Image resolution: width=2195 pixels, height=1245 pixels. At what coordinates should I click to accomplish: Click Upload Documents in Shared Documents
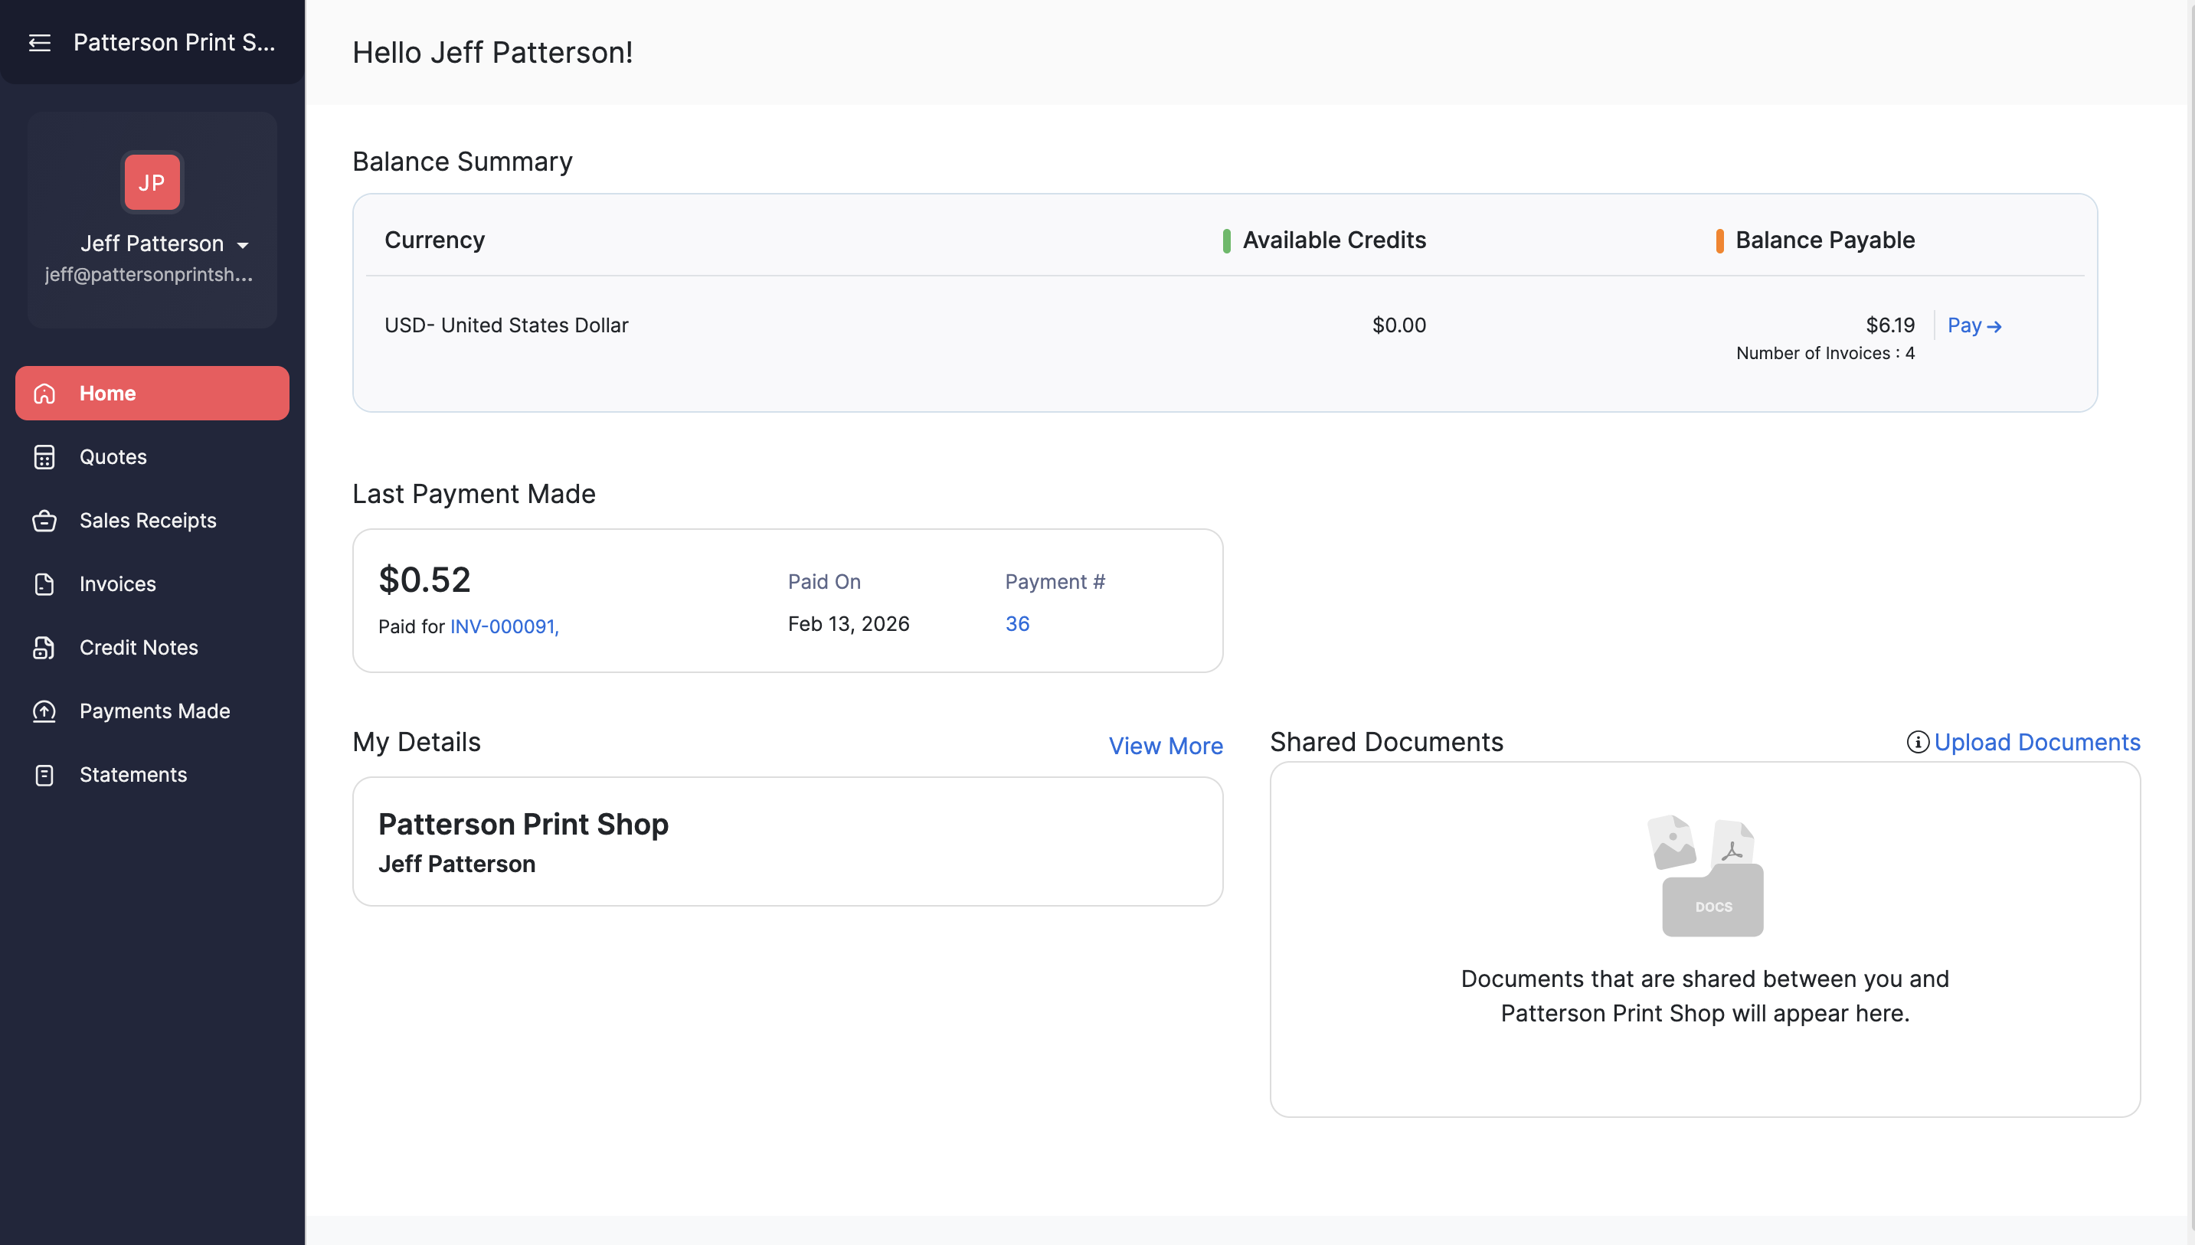coord(2038,742)
